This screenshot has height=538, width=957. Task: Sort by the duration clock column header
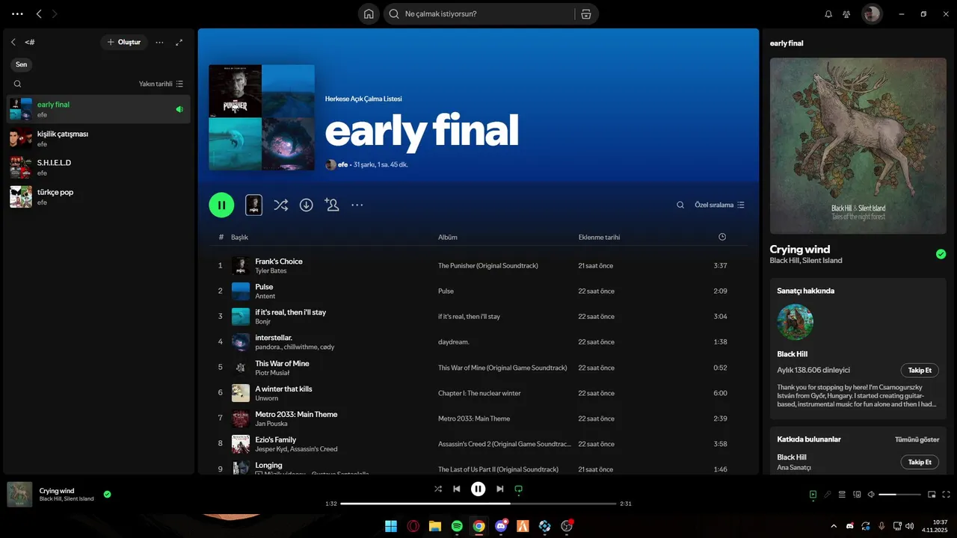point(721,237)
